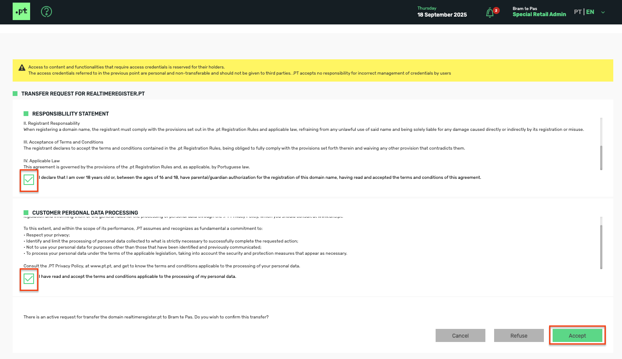Viewport: 622px width, 359px height.
Task: Switch language to EN
Action: click(x=590, y=12)
